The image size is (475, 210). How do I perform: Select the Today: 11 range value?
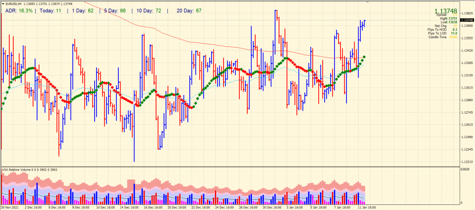(x=51, y=11)
